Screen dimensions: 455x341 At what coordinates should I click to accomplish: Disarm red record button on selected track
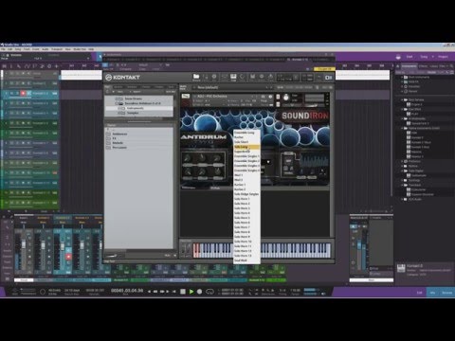pos(23,93)
